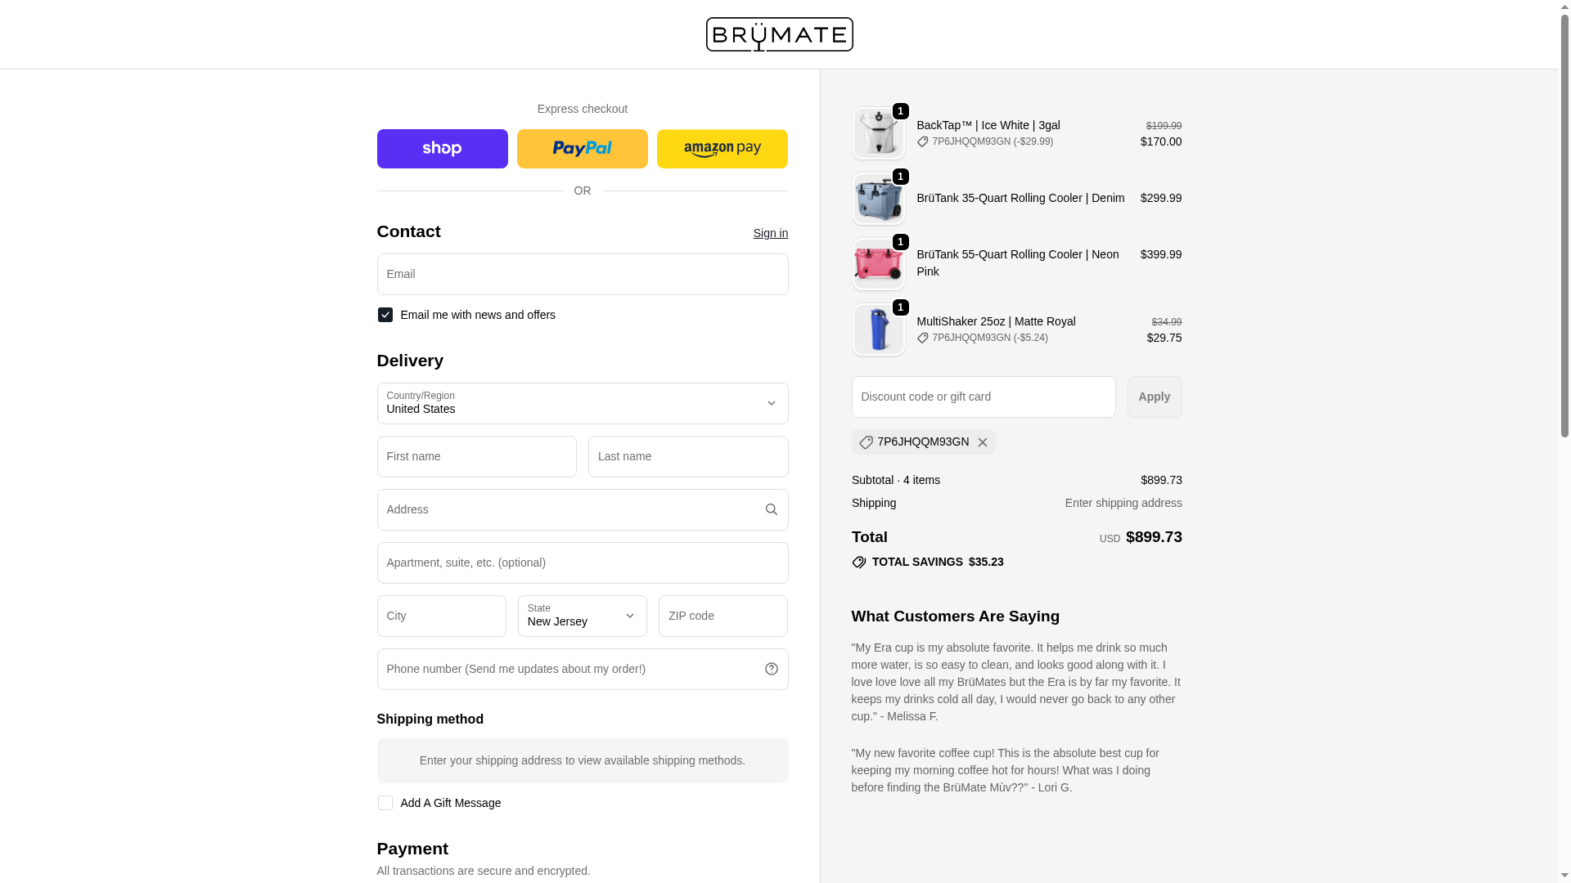Click the Sign in link
Viewport: 1571px width, 883px height.
pos(770,233)
